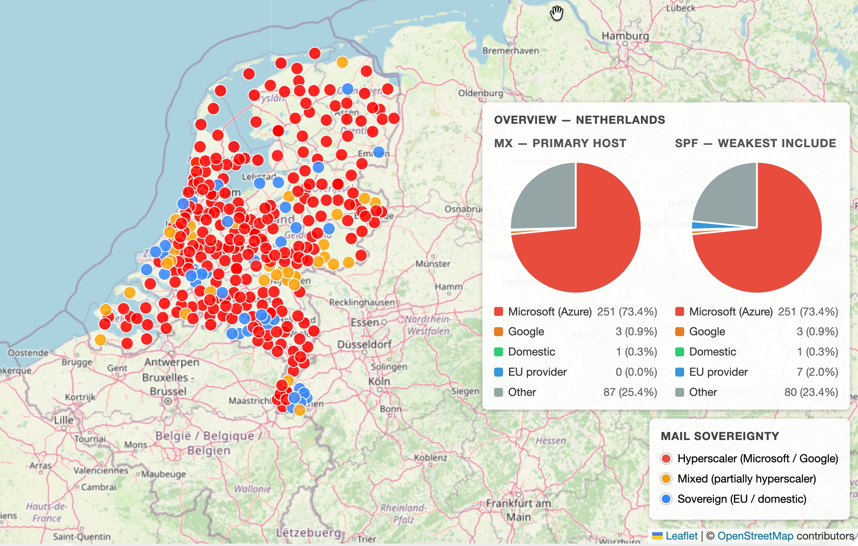
Task: Click the Ukraine flag icon beside Leaflet
Action: point(657,536)
